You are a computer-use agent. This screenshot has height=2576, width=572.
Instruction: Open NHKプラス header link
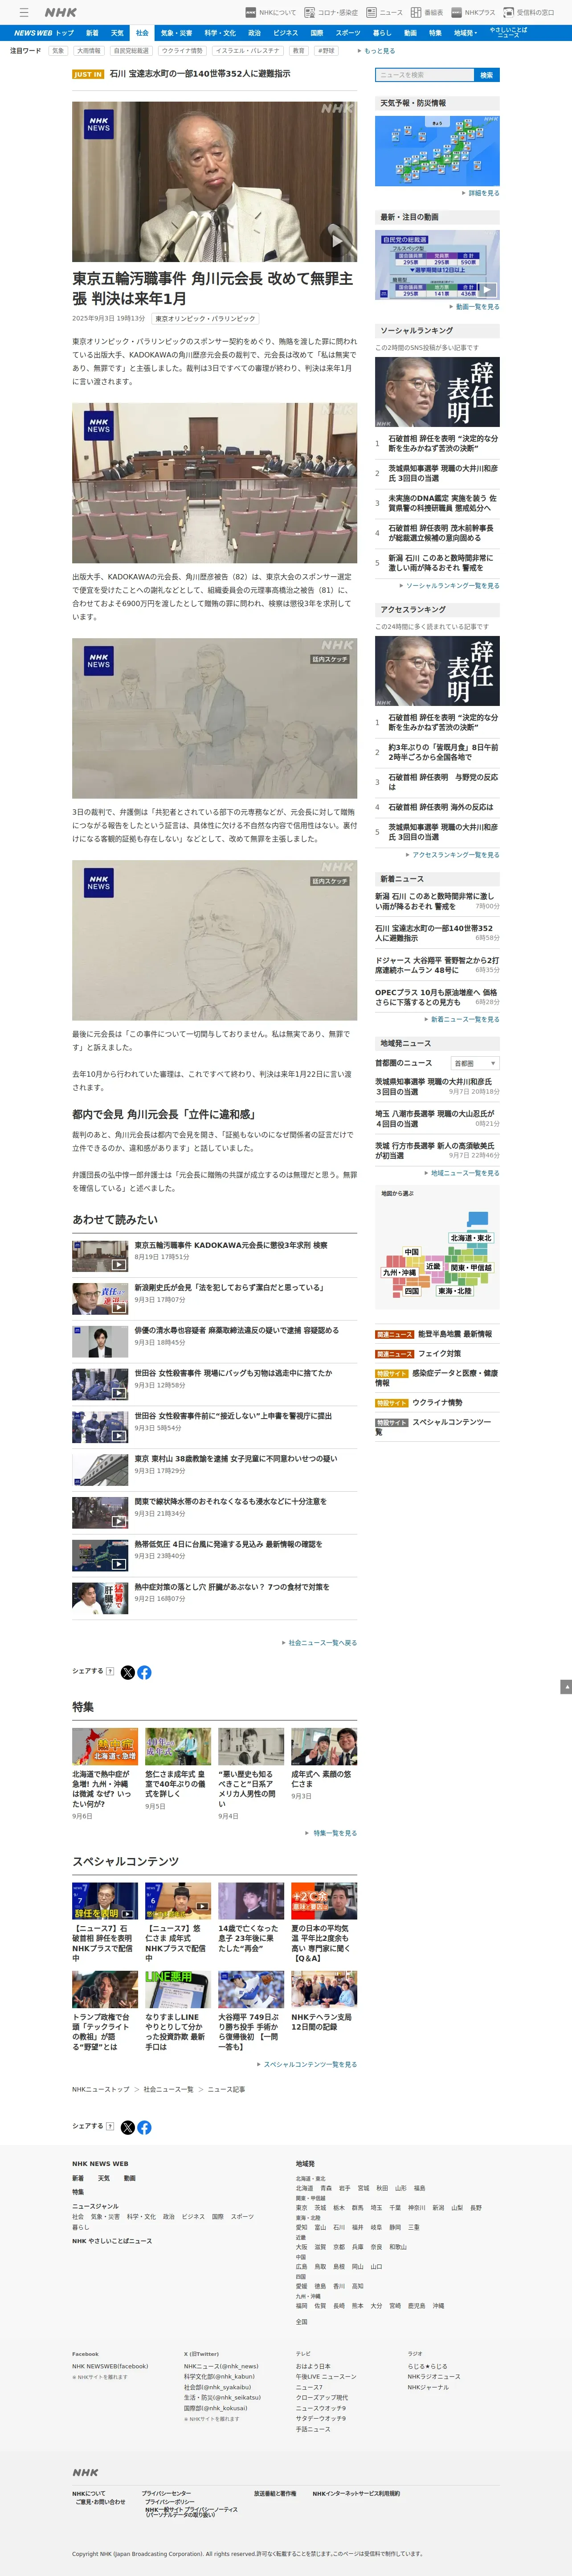pos(473,13)
